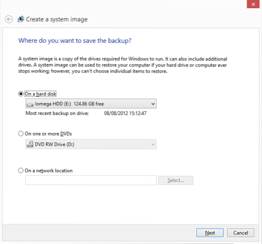Click the 'Create a system image' title text
The height and width of the screenshot is (244, 262).
click(x=57, y=19)
